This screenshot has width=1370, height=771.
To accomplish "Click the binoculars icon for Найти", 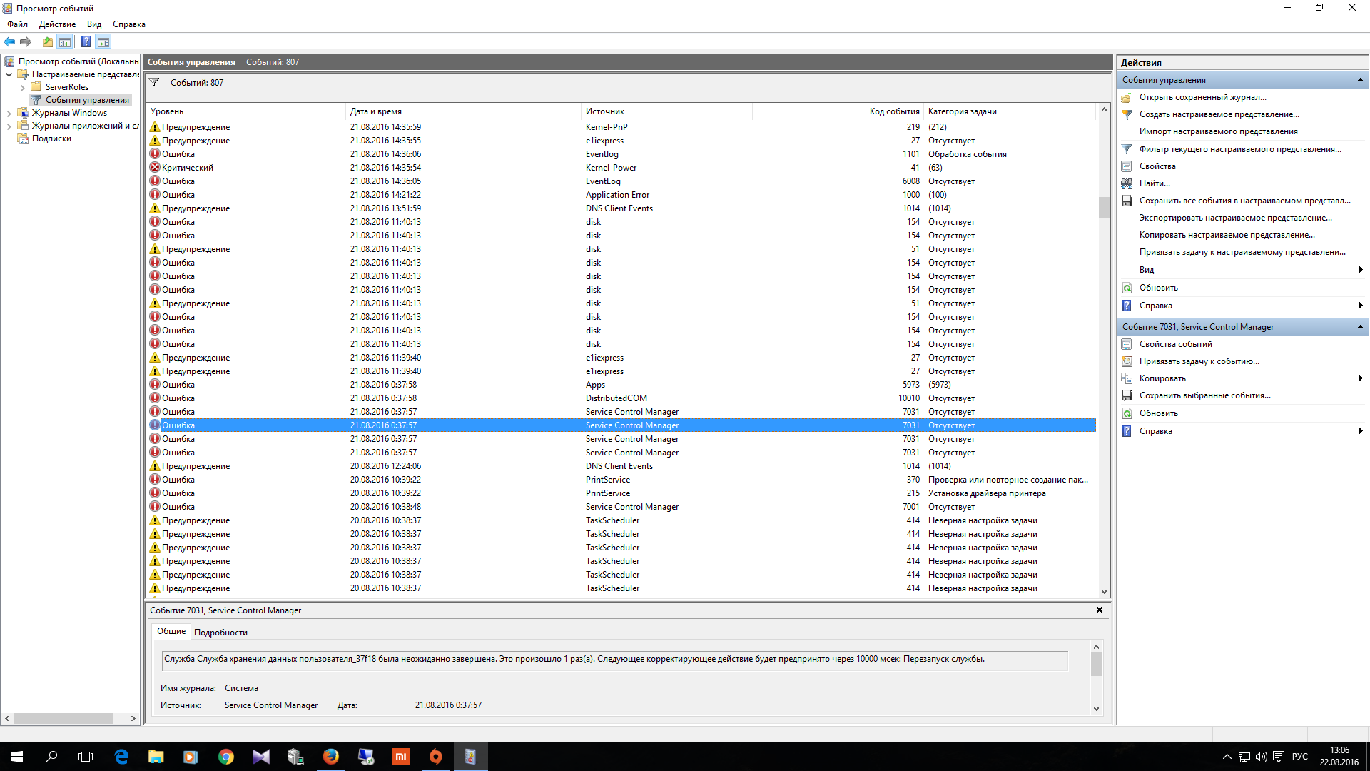I will (1127, 183).
